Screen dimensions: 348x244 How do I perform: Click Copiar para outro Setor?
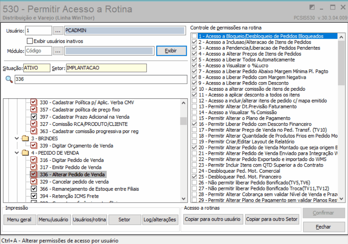(x=272, y=219)
